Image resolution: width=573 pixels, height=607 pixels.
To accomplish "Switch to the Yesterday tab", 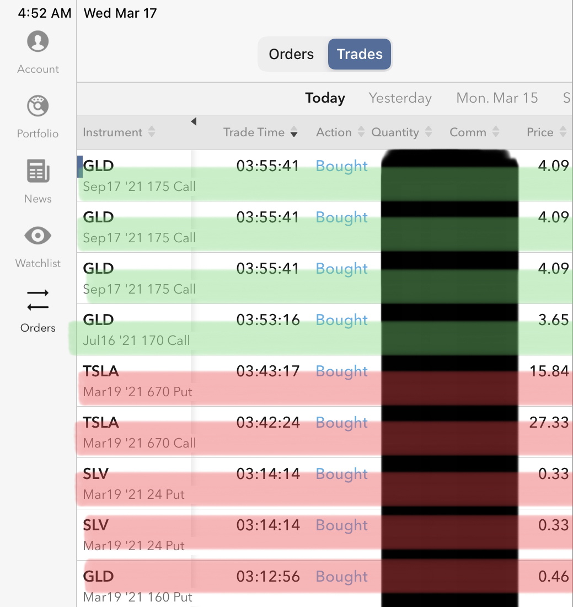I will point(400,98).
